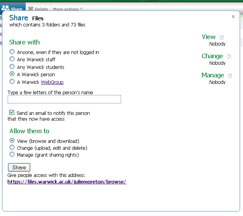Open the WebGroup hyperlink
The width and height of the screenshot is (243, 216).
52,82
